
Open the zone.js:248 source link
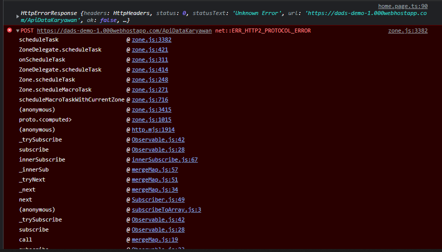pyautogui.click(x=149, y=80)
